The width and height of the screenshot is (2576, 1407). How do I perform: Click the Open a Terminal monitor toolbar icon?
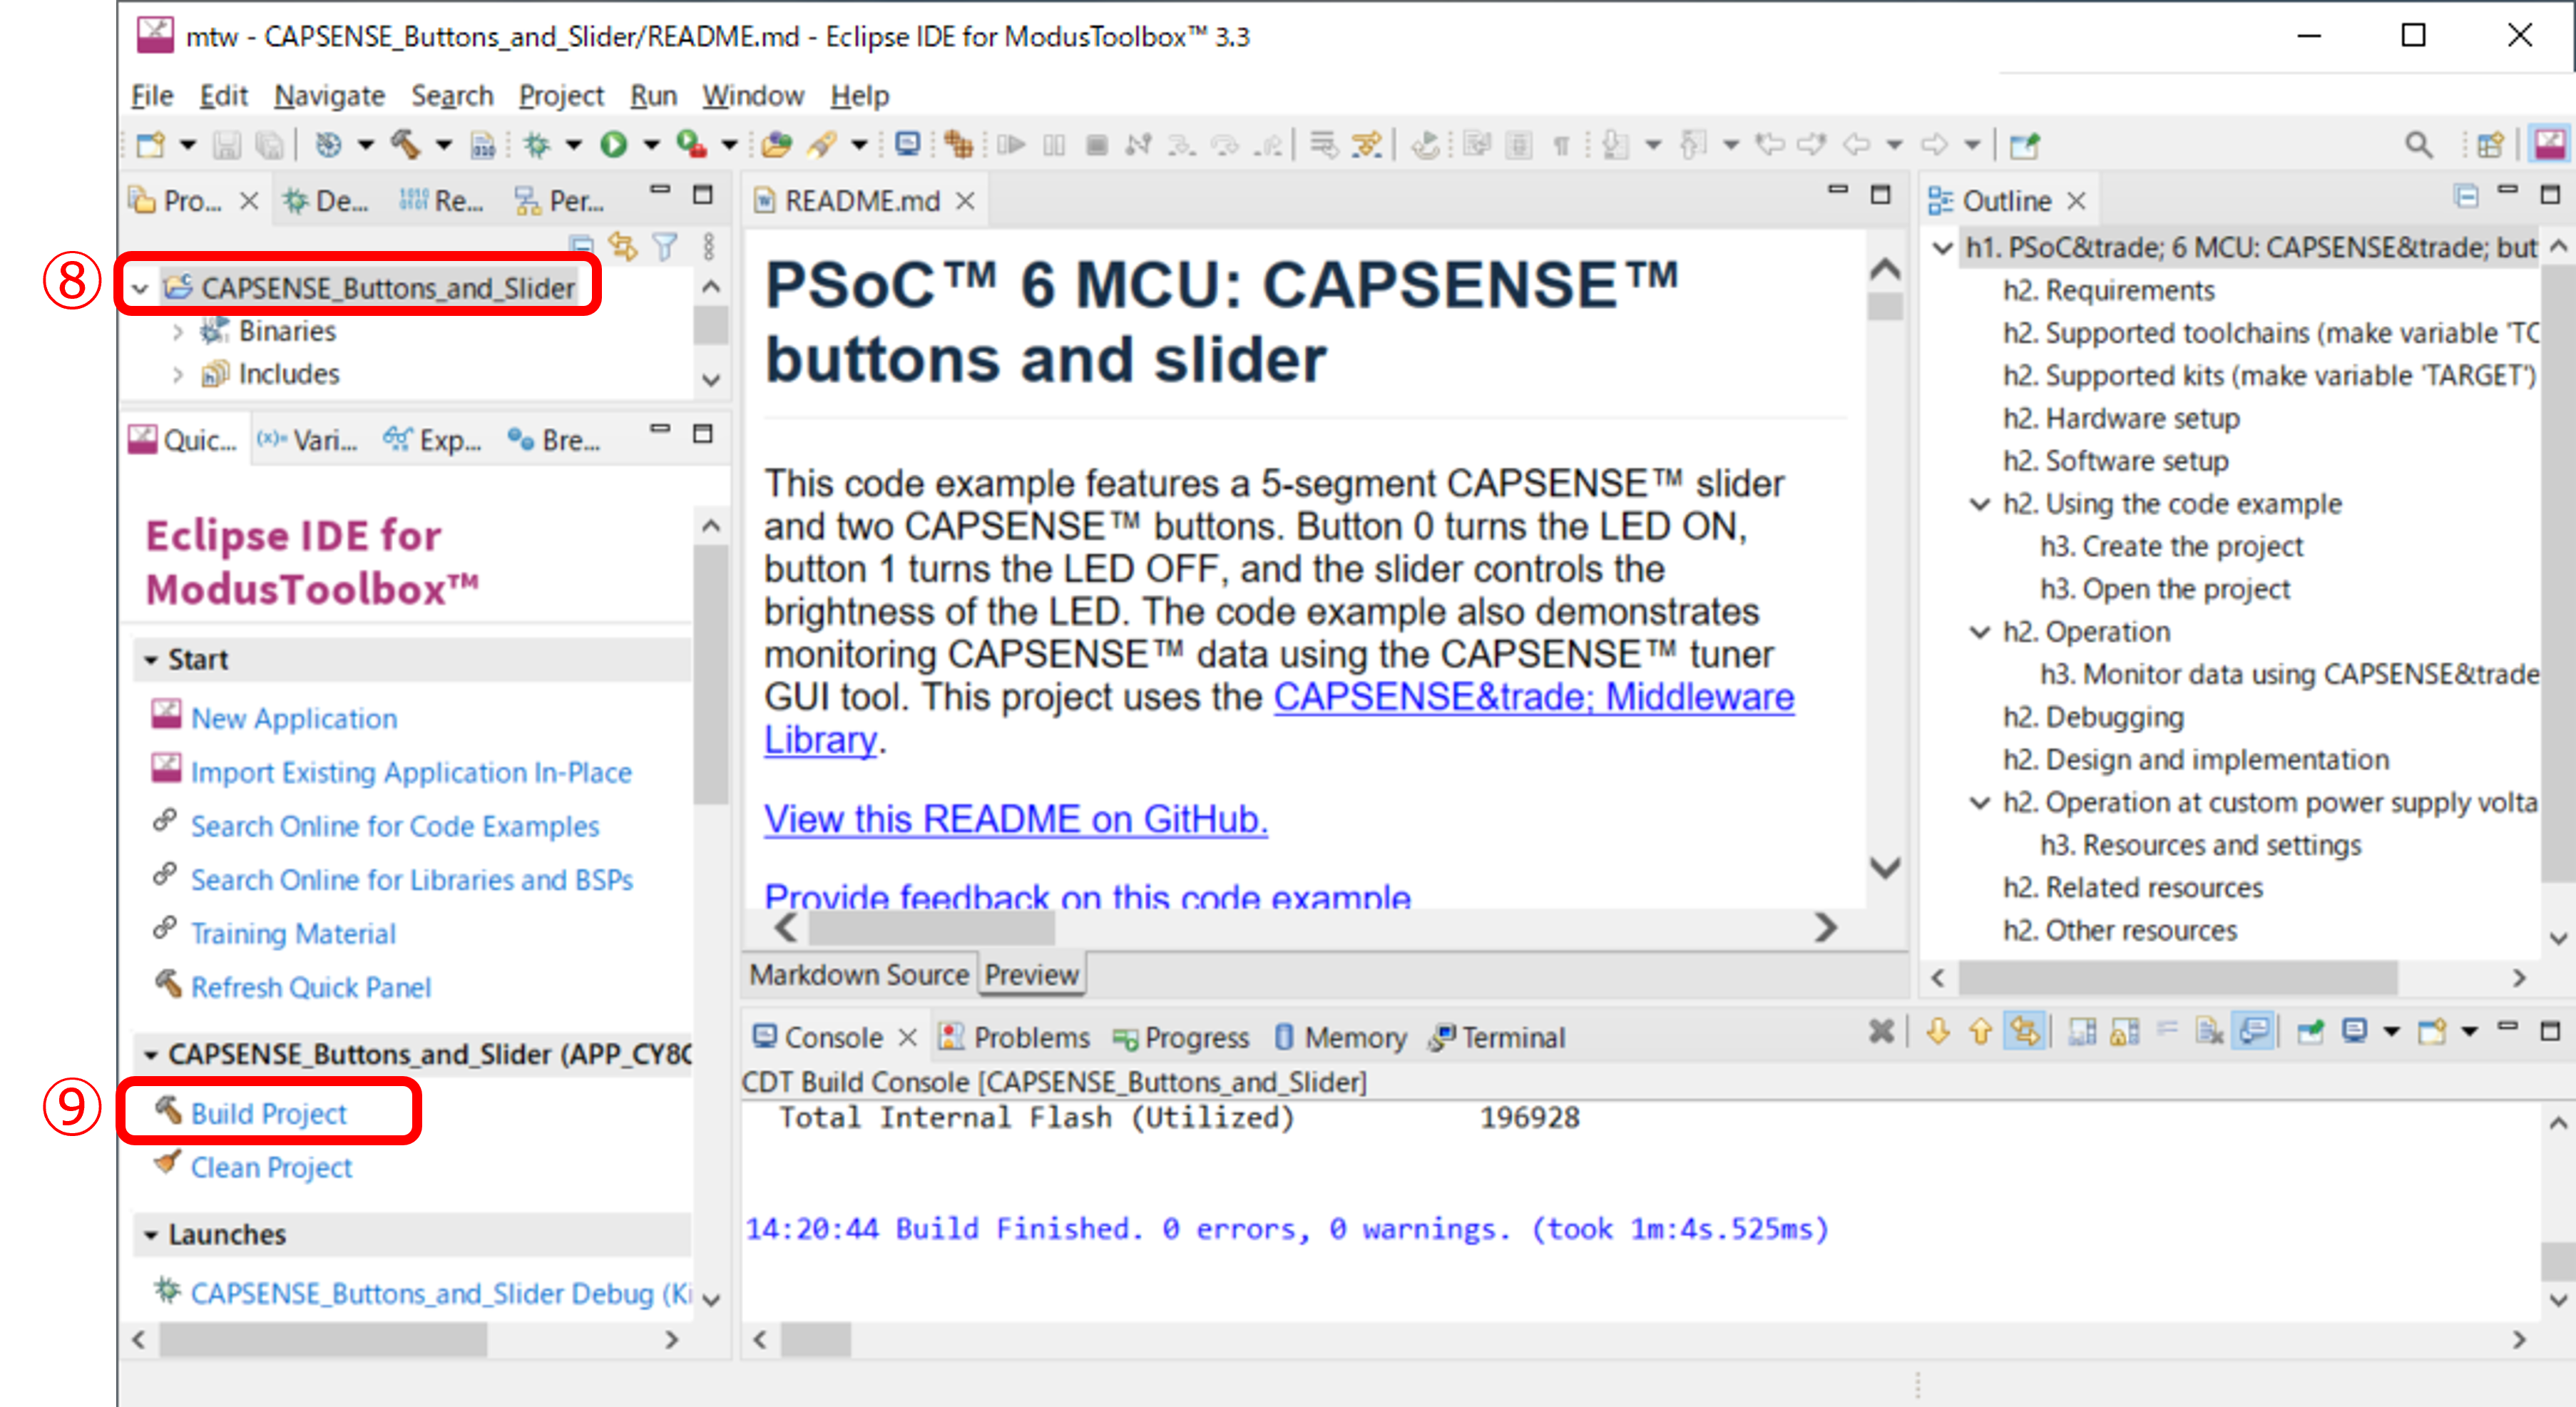(907, 145)
